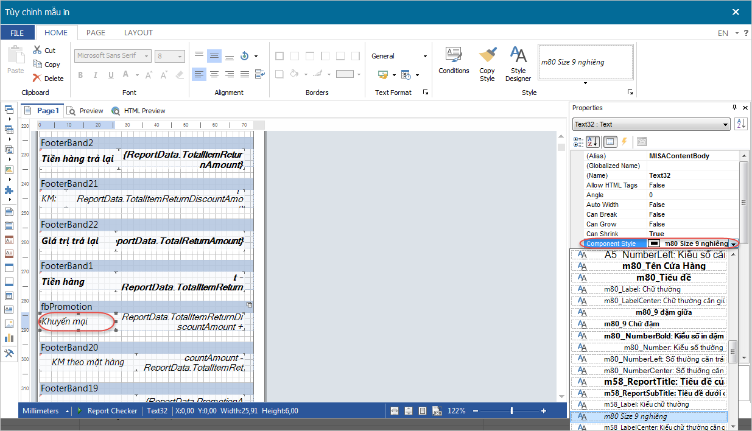
Task: Open the font name dropdown
Action: pyautogui.click(x=147, y=56)
